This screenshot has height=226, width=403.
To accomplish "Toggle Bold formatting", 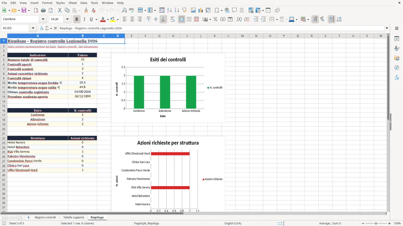I will tap(77, 19).
